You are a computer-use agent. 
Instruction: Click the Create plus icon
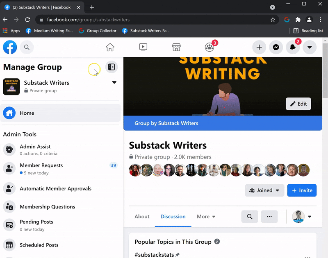pyautogui.click(x=259, y=47)
